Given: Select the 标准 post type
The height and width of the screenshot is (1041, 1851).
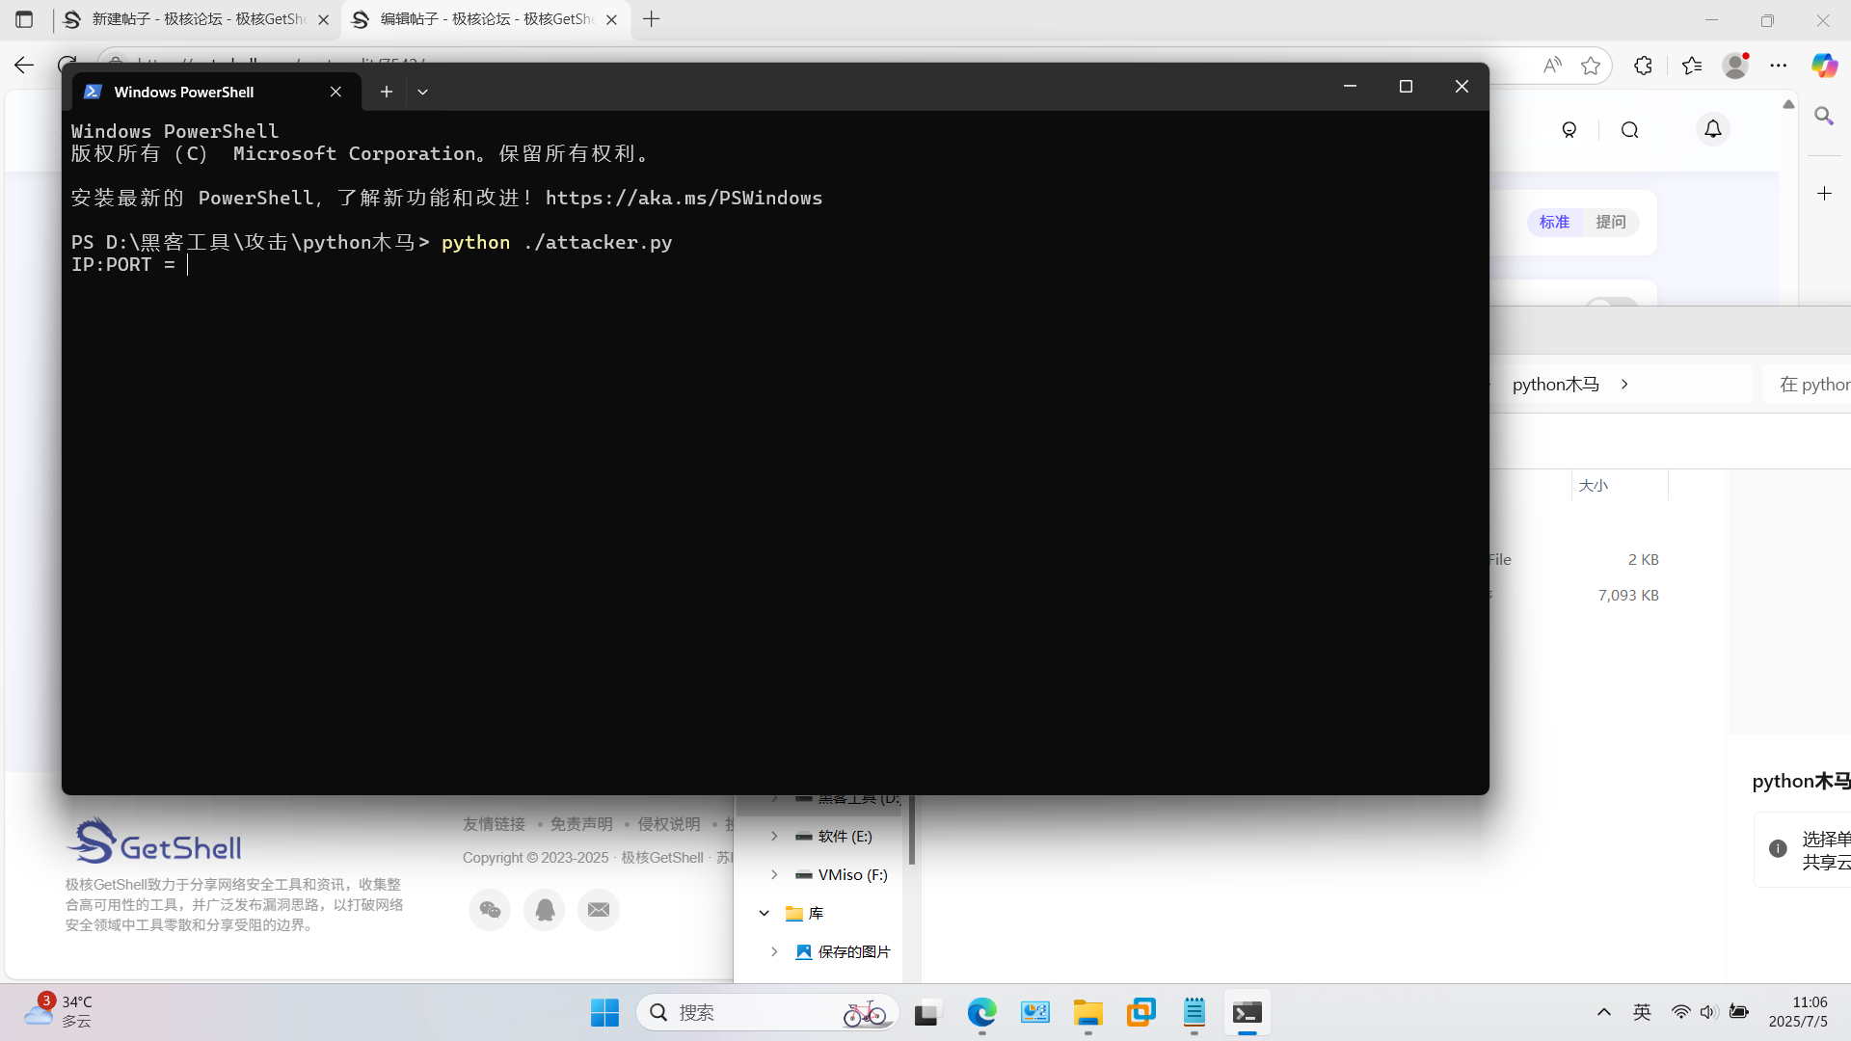Looking at the screenshot, I should coord(1554,222).
